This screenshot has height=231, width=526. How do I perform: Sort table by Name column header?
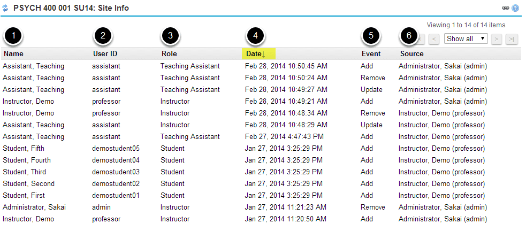tap(14, 53)
